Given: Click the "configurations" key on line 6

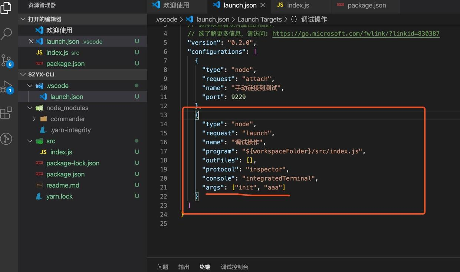Looking at the screenshot, I should pos(217,52).
